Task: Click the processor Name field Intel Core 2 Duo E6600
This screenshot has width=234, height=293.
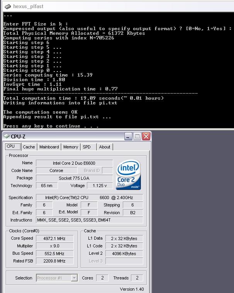Action: 74,163
